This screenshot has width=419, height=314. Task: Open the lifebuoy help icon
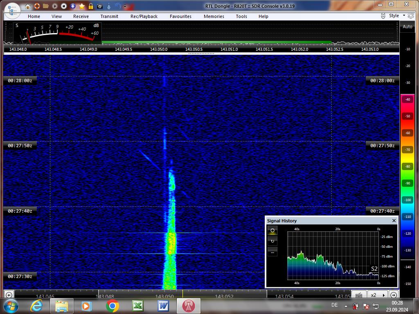(37, 6)
